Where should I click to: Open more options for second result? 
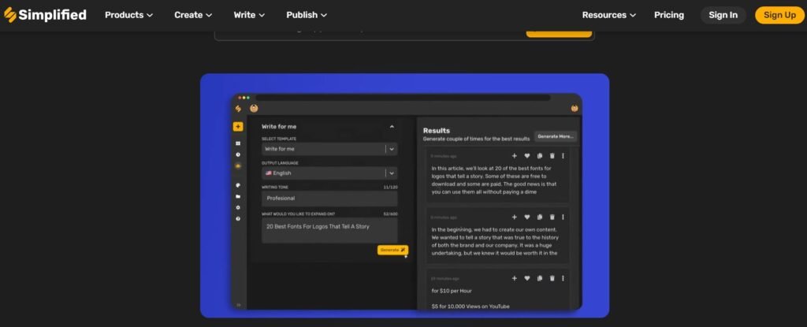563,217
